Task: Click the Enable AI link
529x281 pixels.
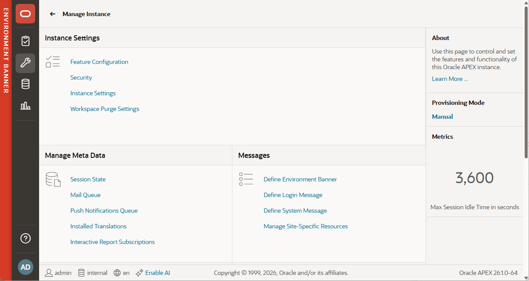Action: pyautogui.click(x=157, y=273)
